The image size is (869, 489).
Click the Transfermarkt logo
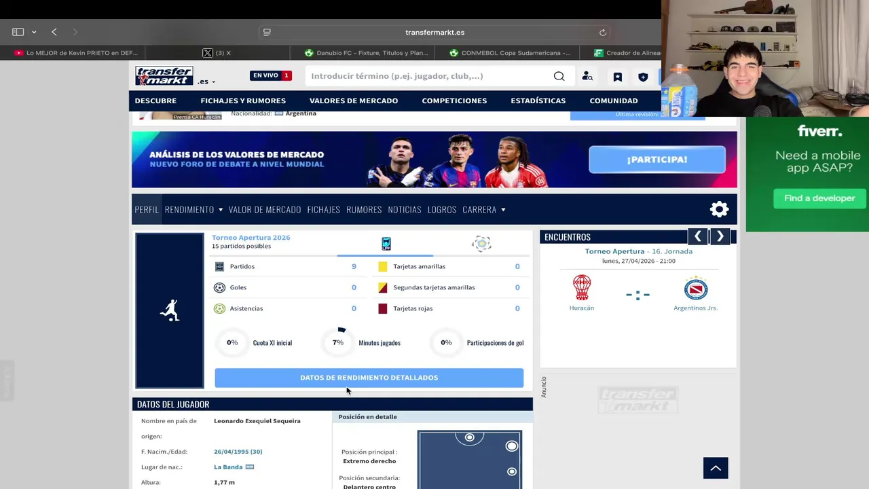(164, 75)
